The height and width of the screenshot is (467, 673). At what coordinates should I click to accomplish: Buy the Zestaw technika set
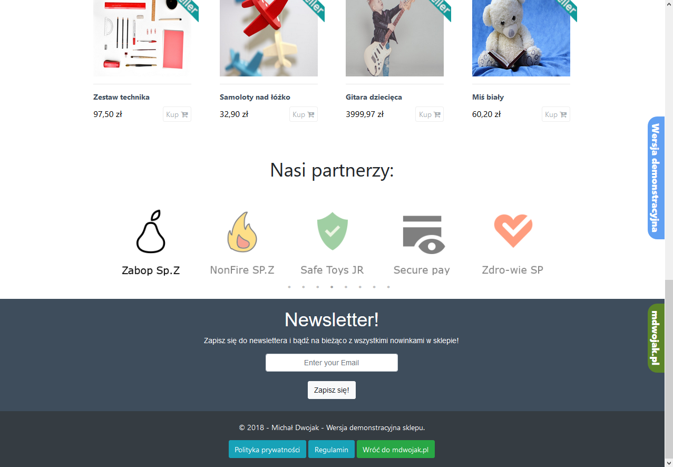point(177,114)
